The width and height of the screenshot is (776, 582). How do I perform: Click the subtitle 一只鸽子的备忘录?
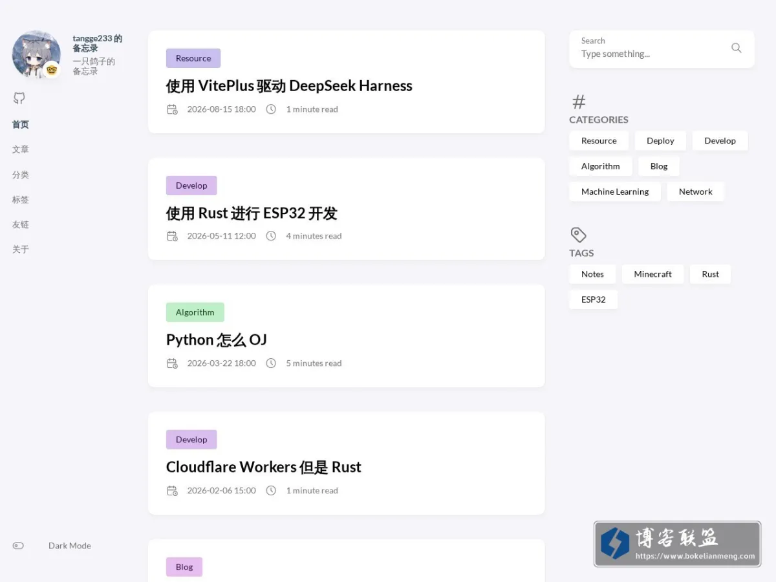coord(94,66)
